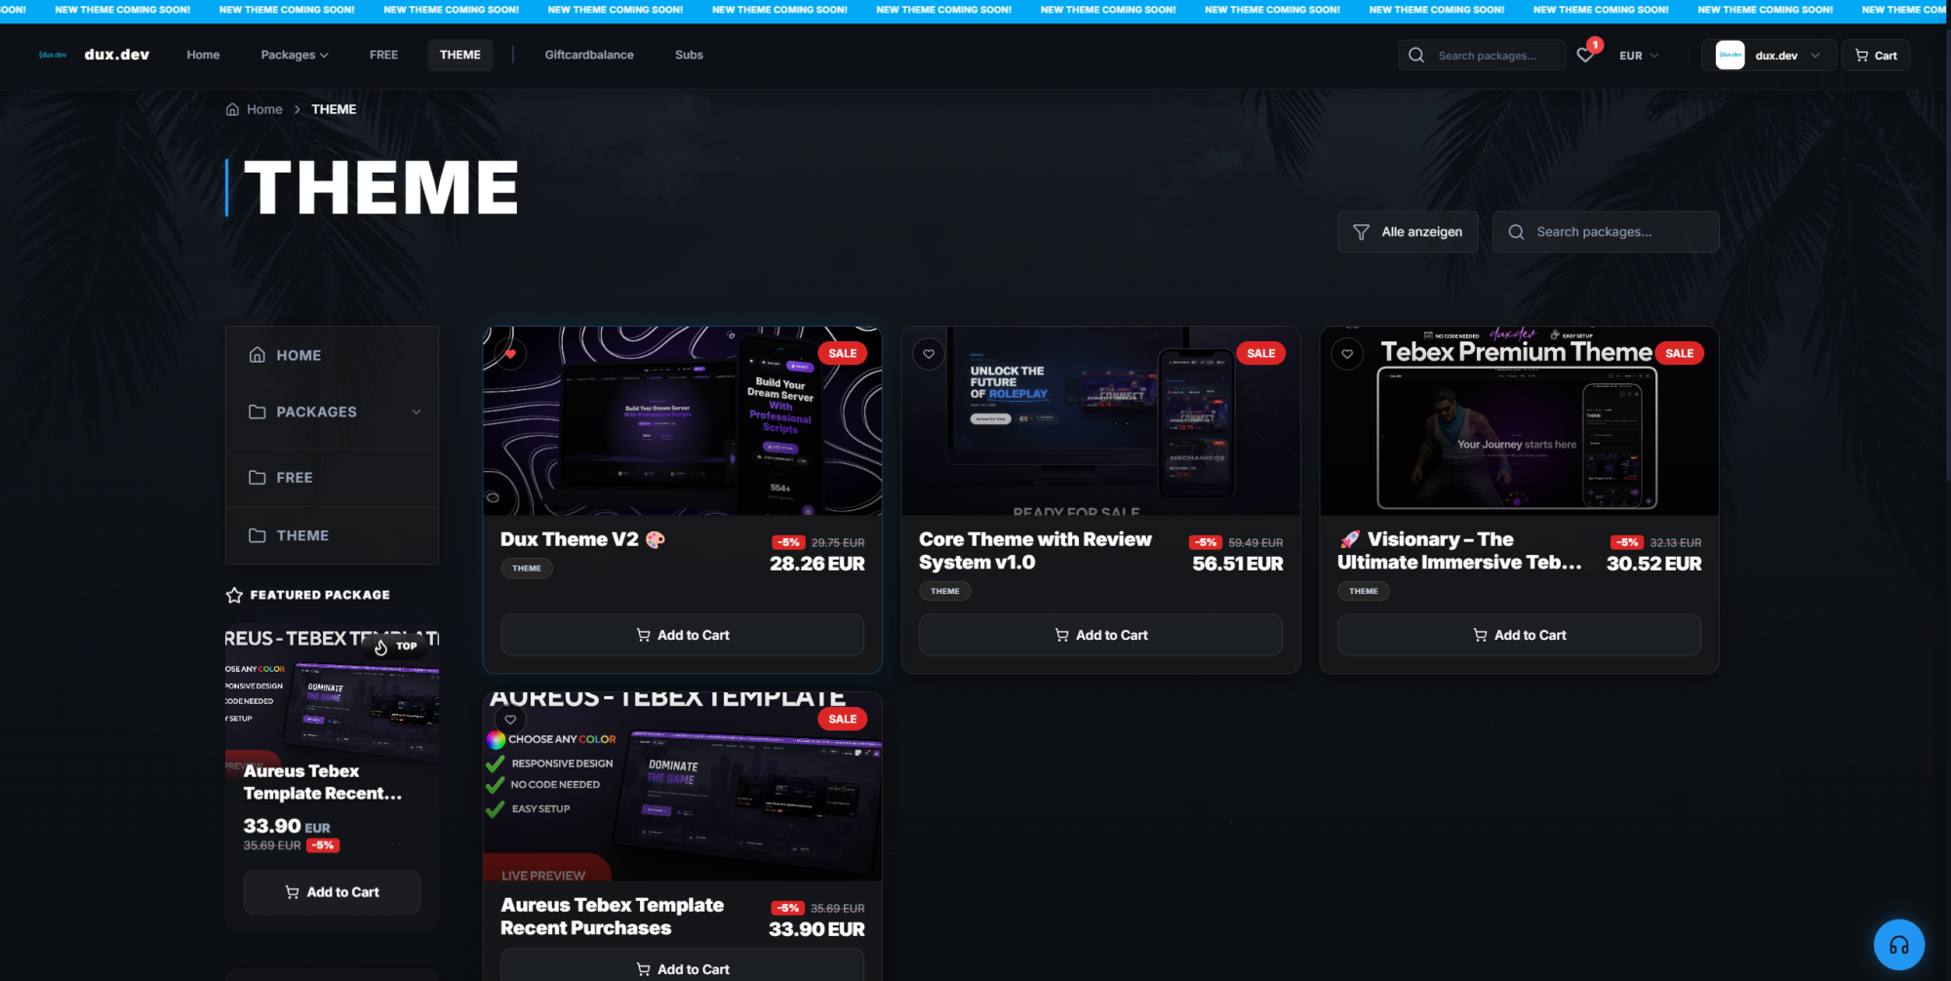
Task: Click the Alle anzeigen filter button
Action: [x=1408, y=232]
